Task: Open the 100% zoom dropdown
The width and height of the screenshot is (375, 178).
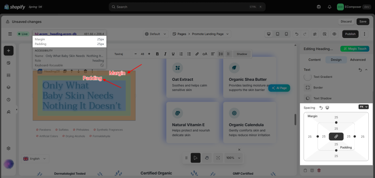Action: pyautogui.click(x=233, y=158)
